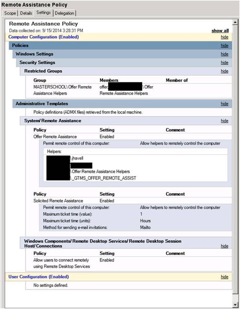Open the Delegation tab

(x=64, y=13)
